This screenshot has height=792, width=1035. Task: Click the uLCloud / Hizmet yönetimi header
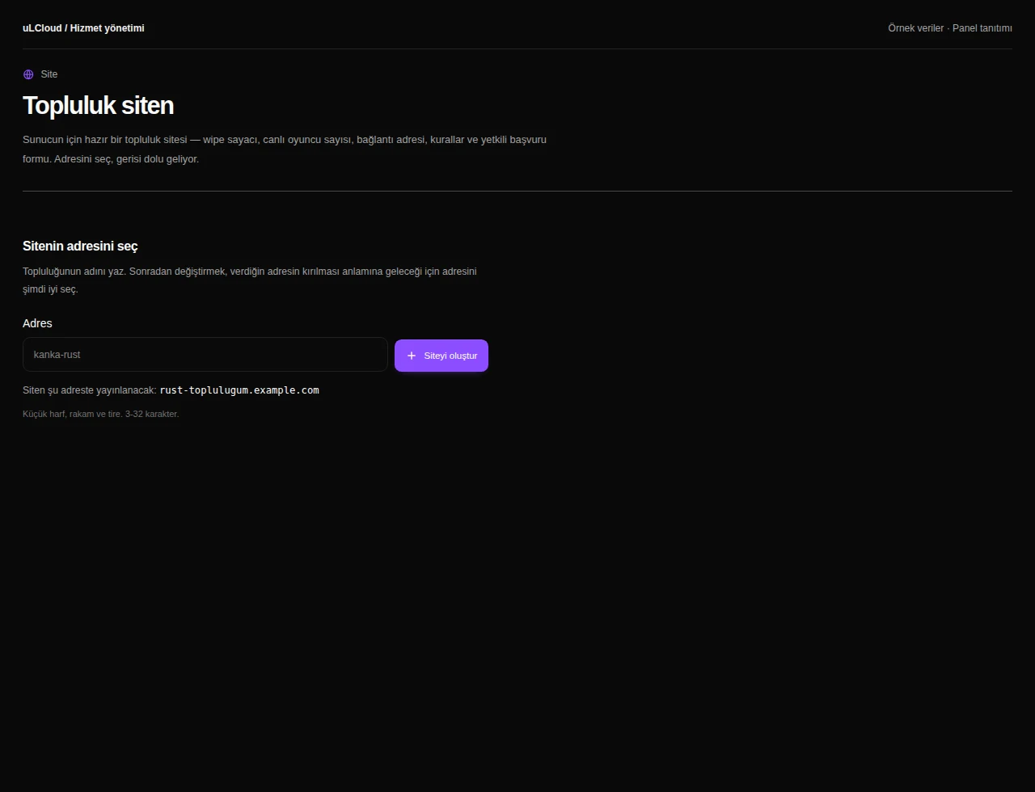click(83, 28)
